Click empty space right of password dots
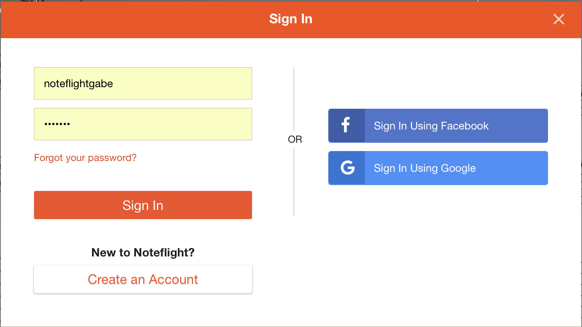Image resolution: width=582 pixels, height=327 pixels. point(166,124)
